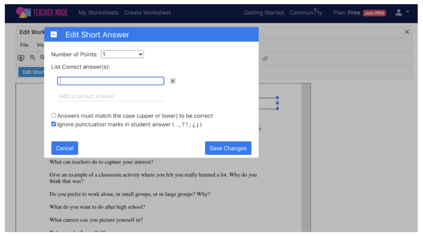Click the zoom in magnifier icon
Viewport: 423px width, 236px height.
point(32,57)
